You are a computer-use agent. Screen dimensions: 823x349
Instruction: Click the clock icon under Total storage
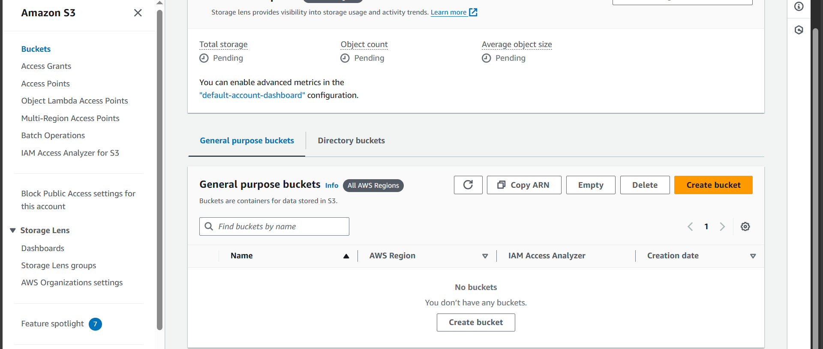(x=204, y=58)
